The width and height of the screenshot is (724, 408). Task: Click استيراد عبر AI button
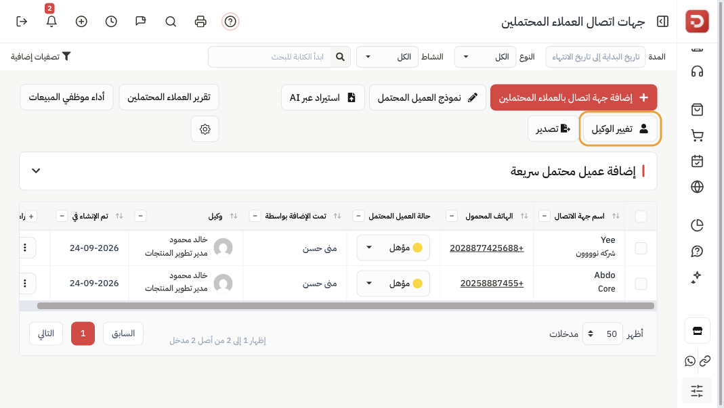click(323, 97)
